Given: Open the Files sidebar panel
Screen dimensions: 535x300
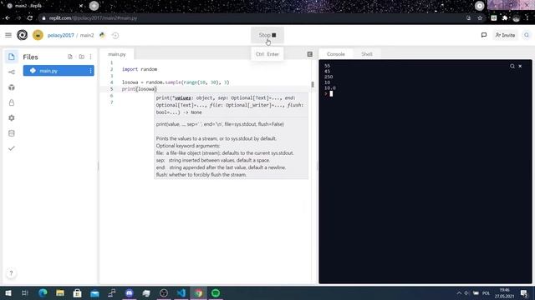Looking at the screenshot, I should point(11,57).
